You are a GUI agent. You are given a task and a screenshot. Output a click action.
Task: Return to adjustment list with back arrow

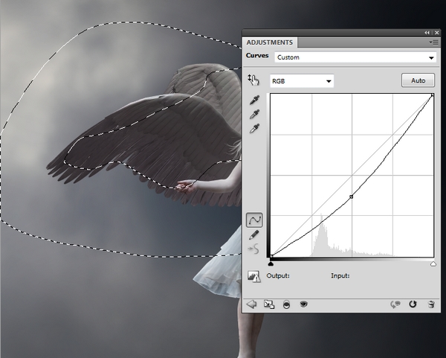(251, 304)
